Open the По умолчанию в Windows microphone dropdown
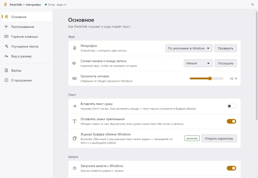The height and width of the screenshot is (178, 258). [x=189, y=48]
